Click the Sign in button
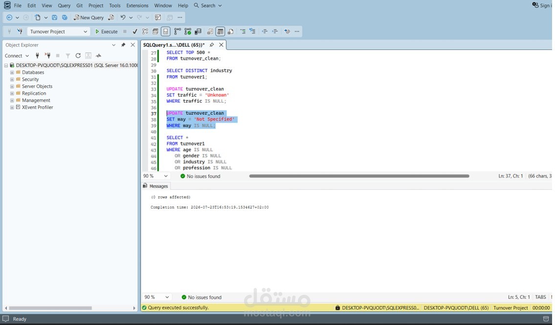555x325 pixels. point(541,5)
